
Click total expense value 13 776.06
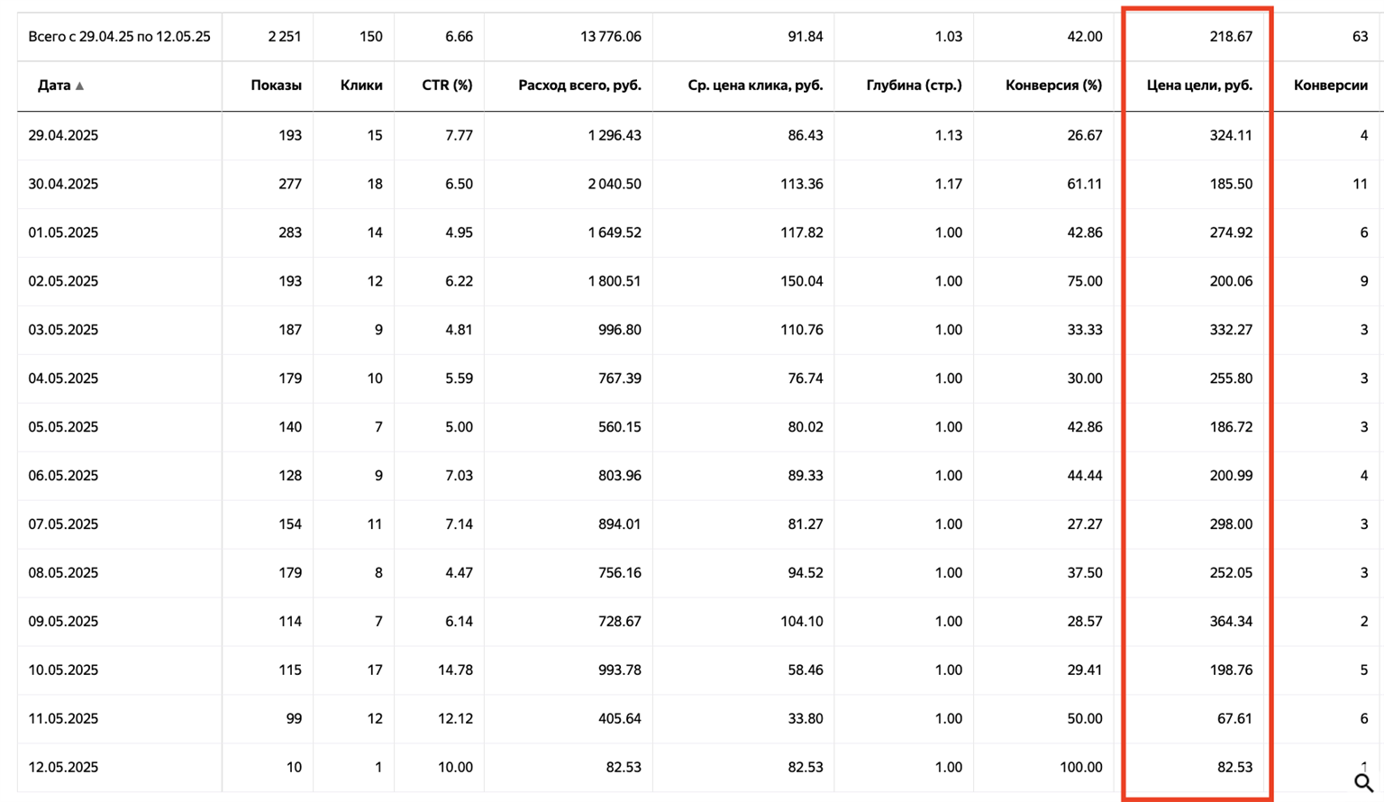click(611, 37)
